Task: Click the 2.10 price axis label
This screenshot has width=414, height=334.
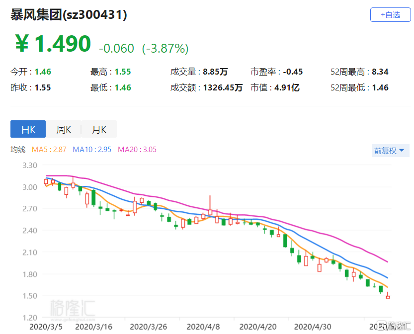Action: (x=30, y=252)
